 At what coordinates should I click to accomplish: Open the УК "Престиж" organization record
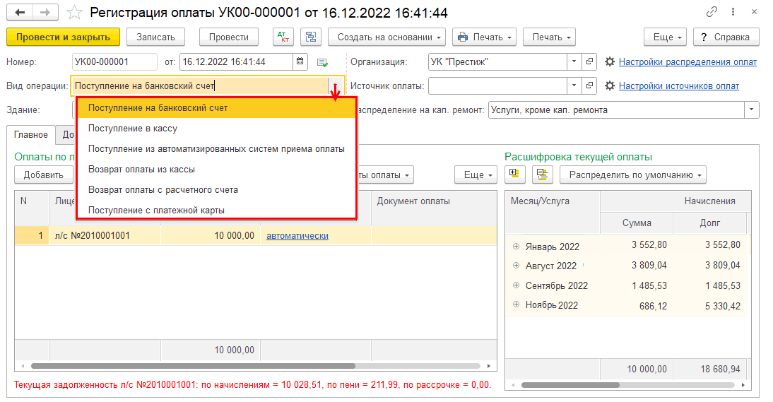point(590,61)
